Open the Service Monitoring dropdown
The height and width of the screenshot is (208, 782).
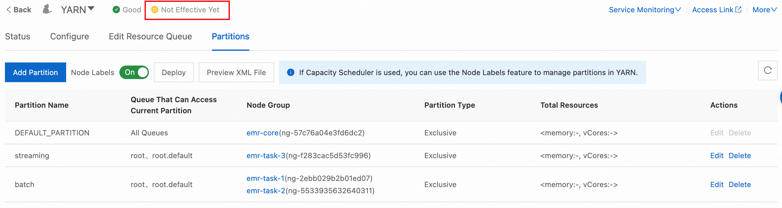point(645,10)
